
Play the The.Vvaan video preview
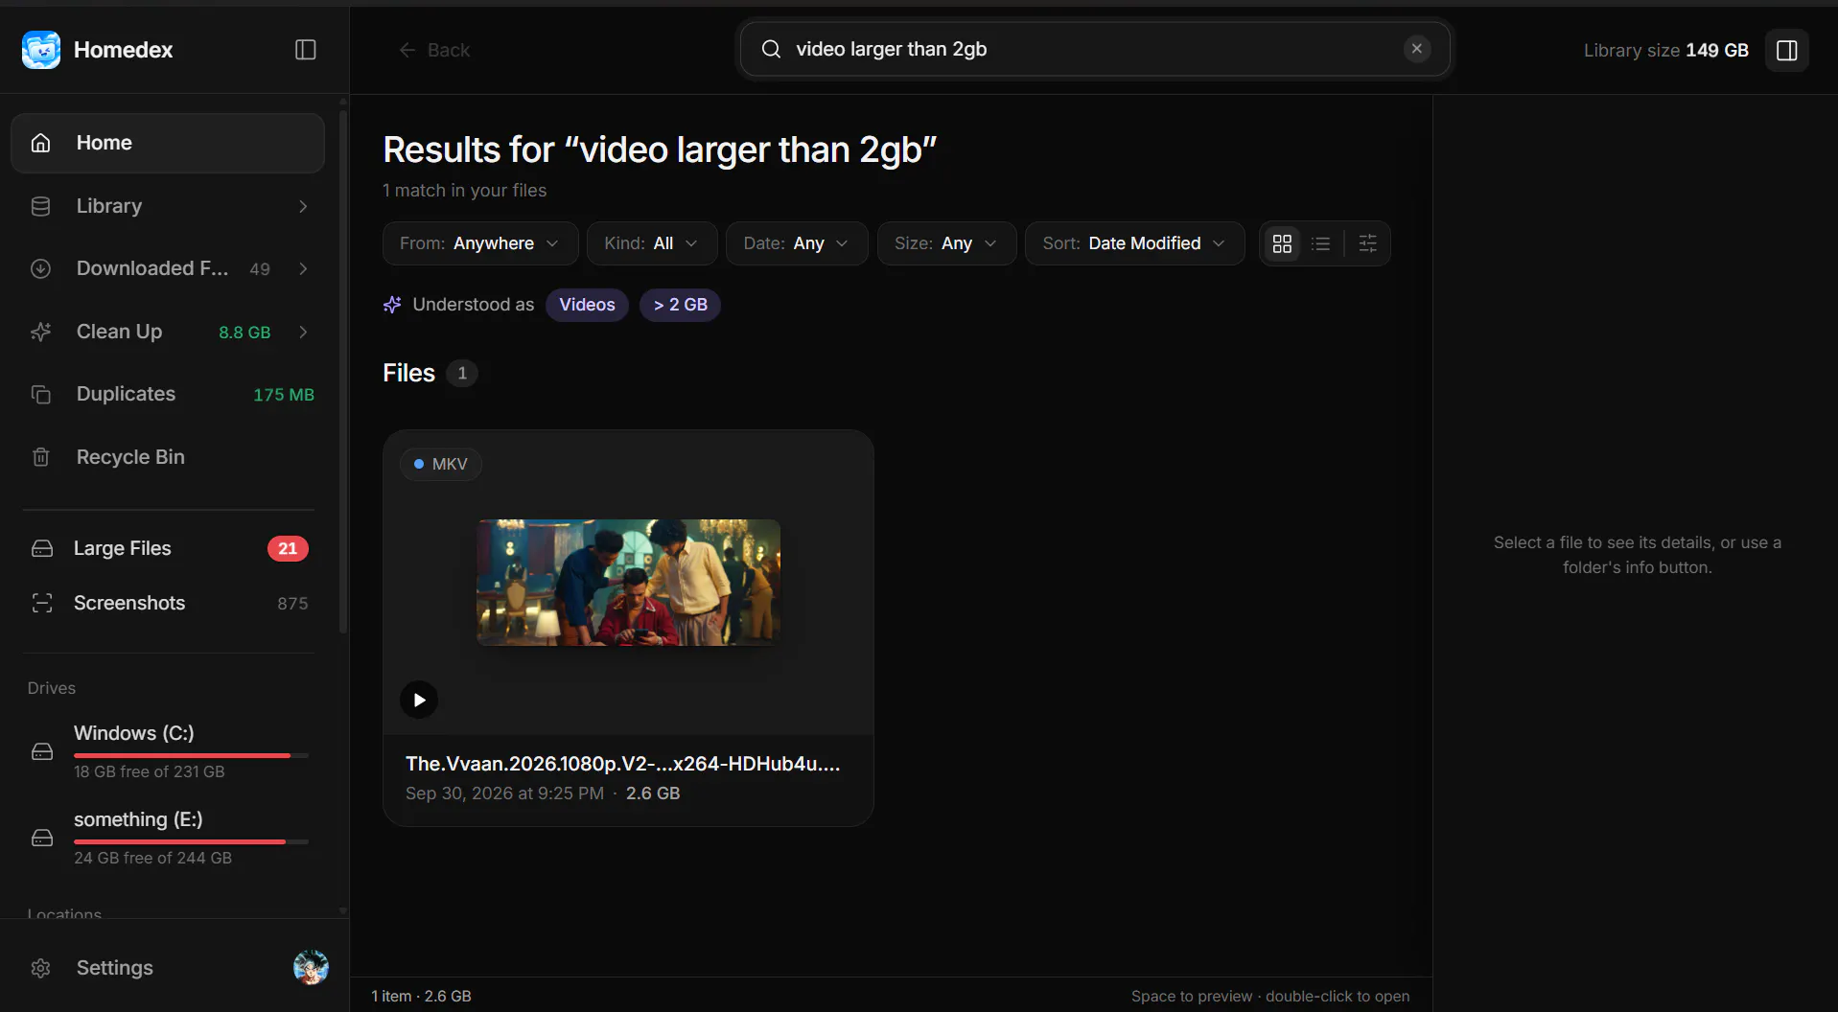pos(419,700)
